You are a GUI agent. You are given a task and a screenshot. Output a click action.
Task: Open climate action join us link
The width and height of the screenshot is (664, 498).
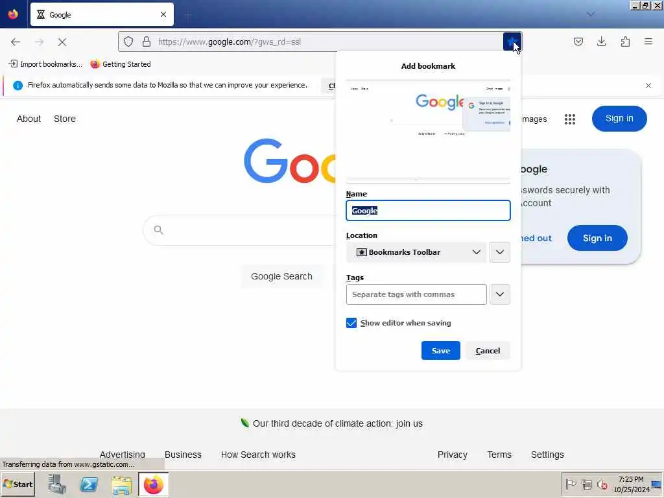[x=337, y=423]
